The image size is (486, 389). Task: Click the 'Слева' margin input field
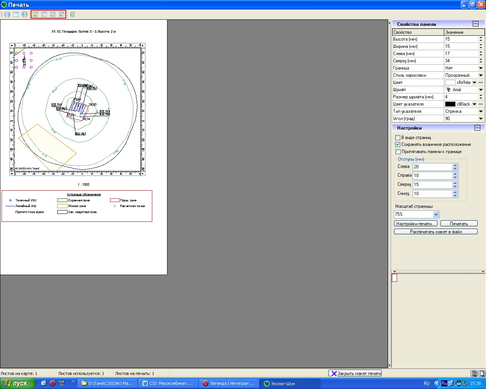pyautogui.click(x=432, y=167)
